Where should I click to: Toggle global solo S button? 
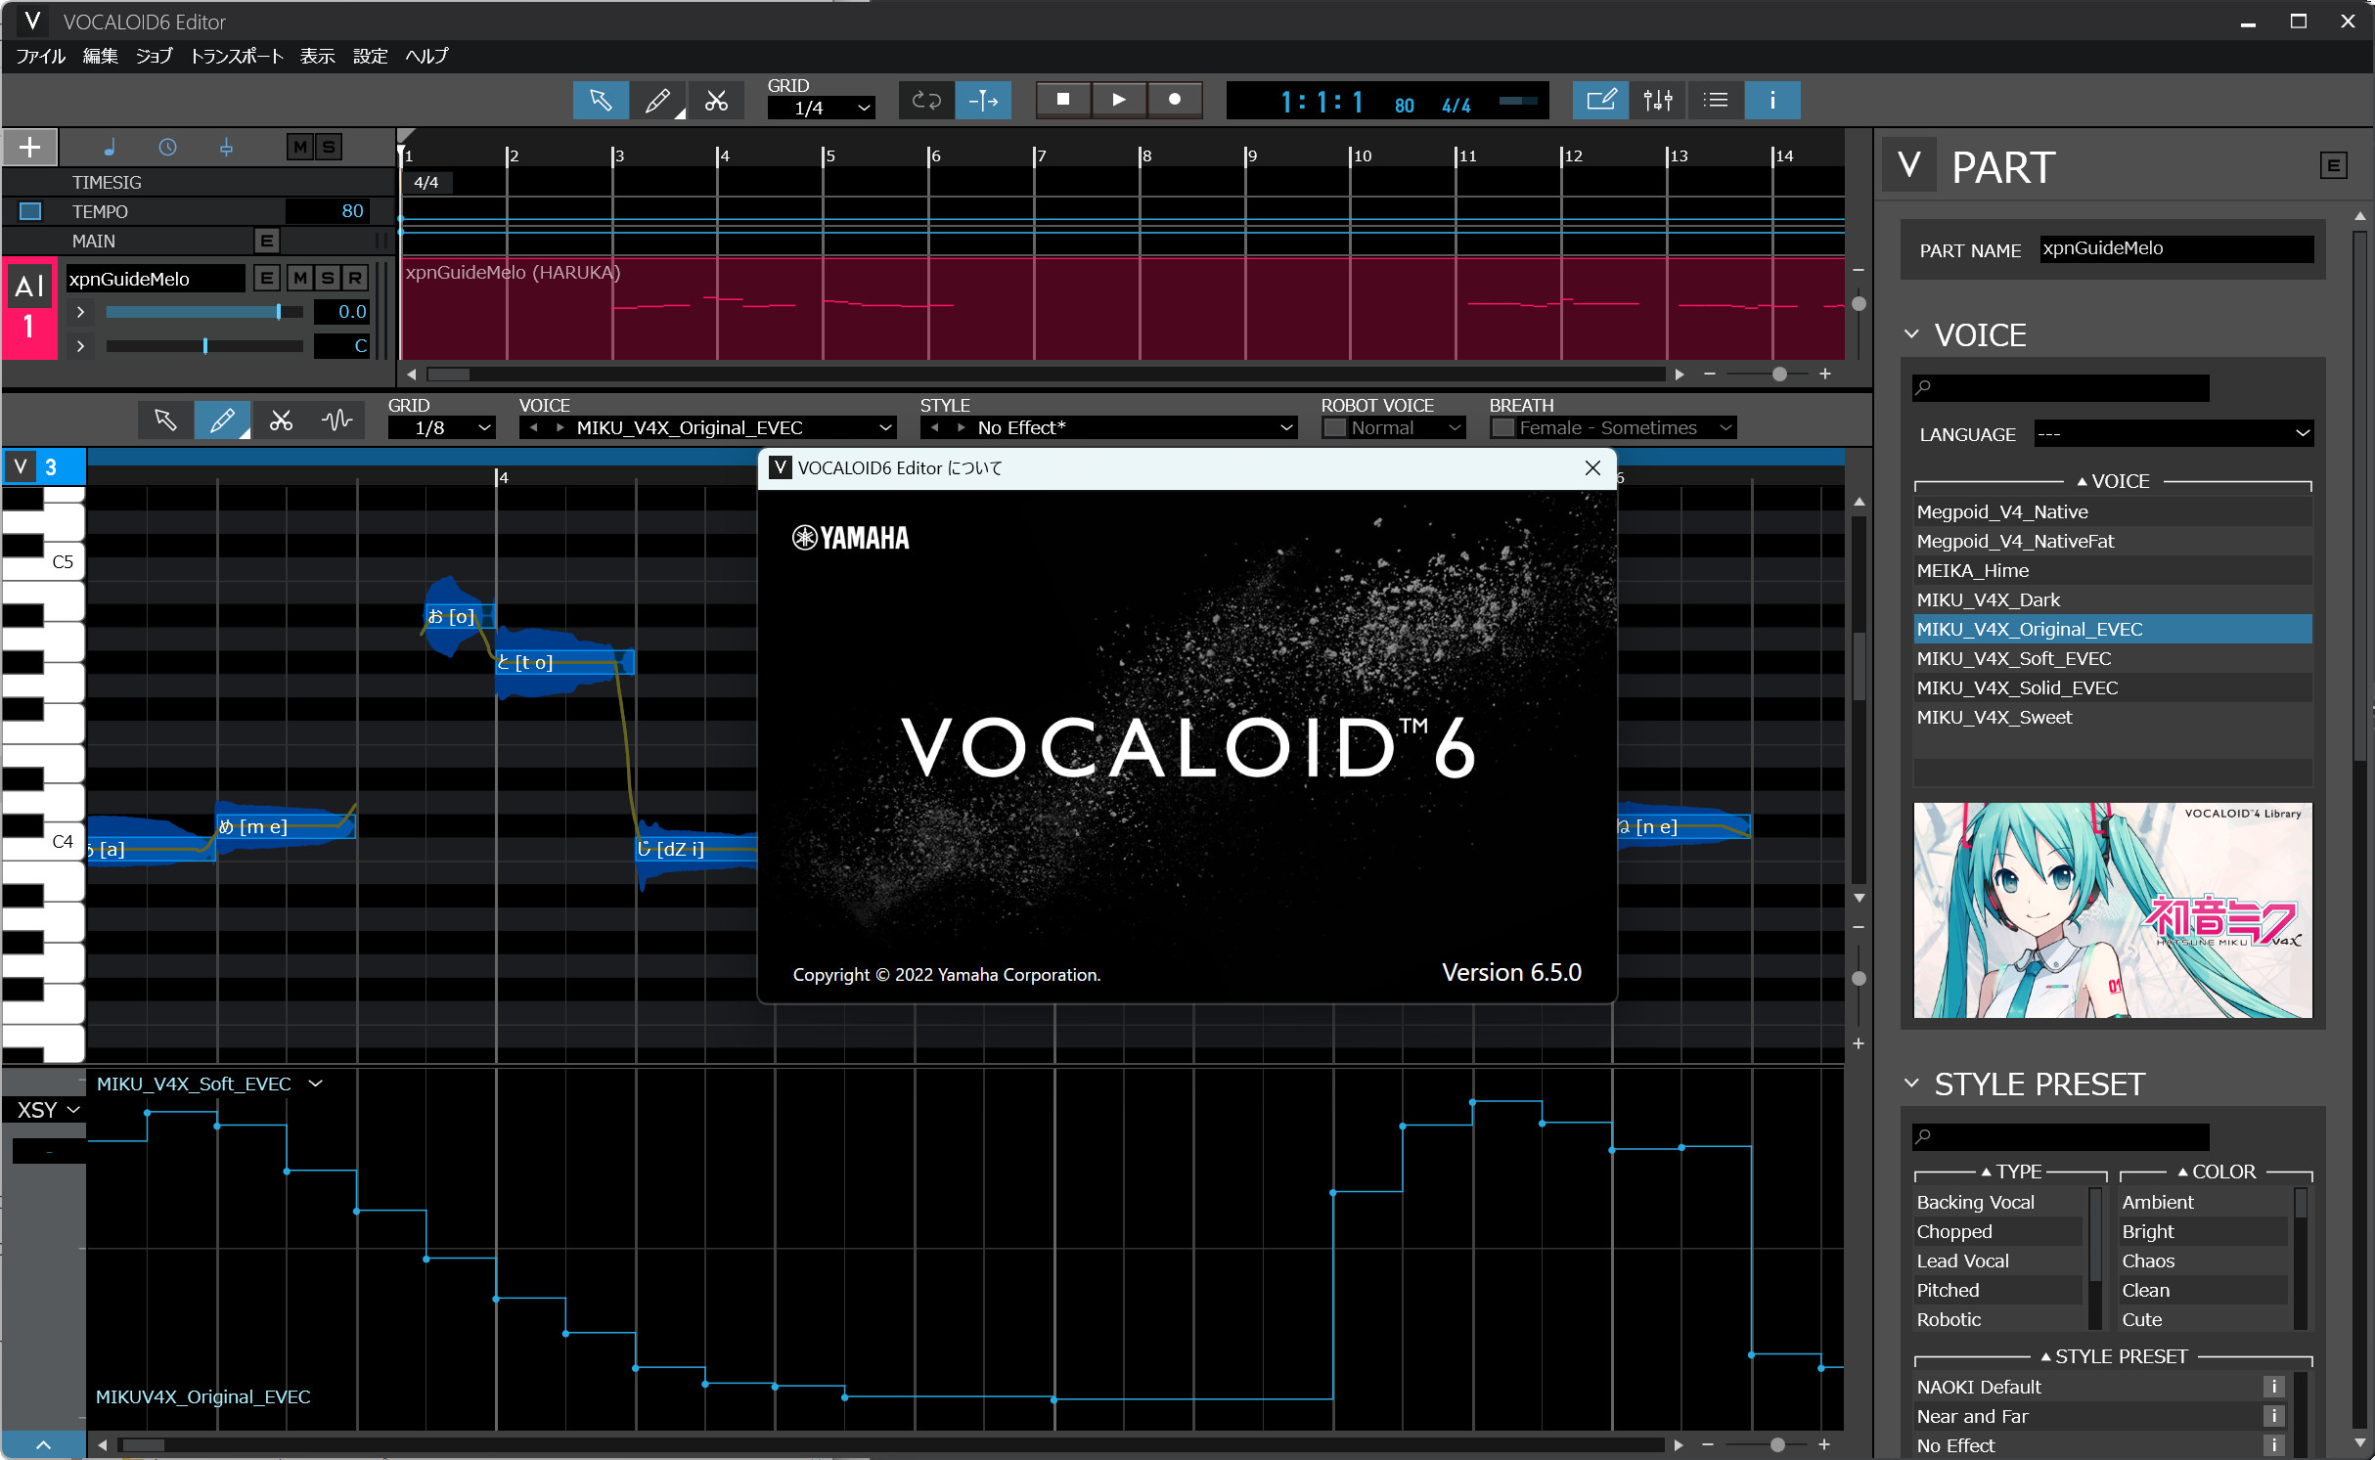point(329,148)
